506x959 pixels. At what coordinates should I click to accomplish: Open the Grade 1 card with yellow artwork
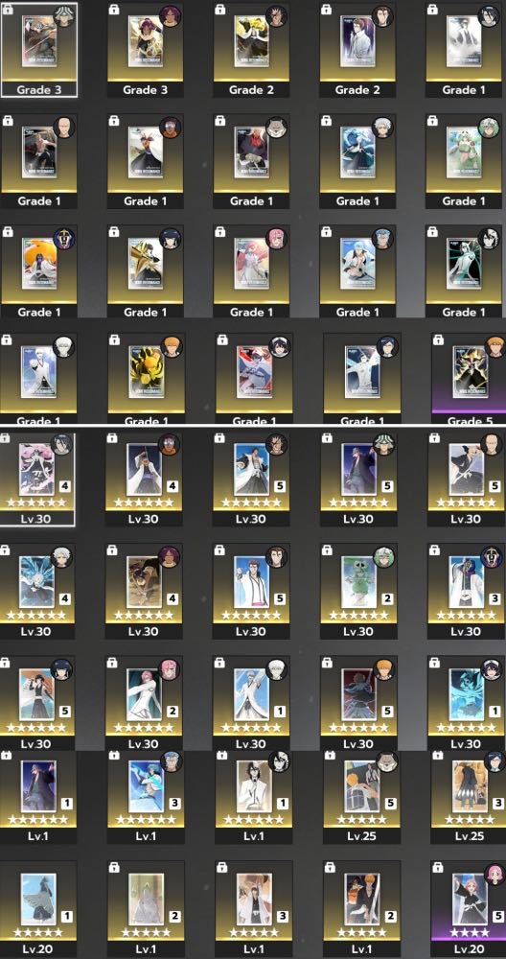point(146,379)
